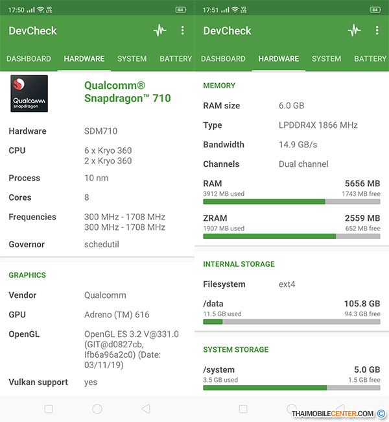Tap the Vendor value 'Qualcomm'
Viewport: 389px width, 422px height.
click(x=105, y=295)
